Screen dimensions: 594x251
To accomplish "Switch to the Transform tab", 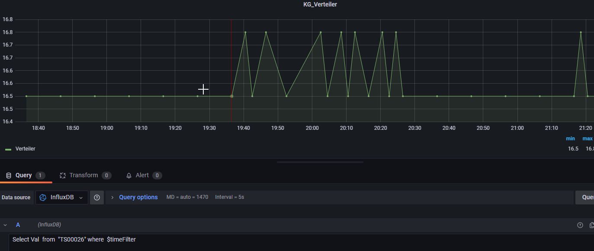I will (85, 176).
